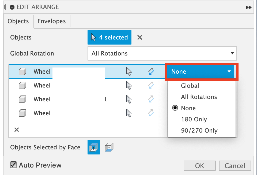Open the Global Rotation dropdown

click(x=162, y=53)
